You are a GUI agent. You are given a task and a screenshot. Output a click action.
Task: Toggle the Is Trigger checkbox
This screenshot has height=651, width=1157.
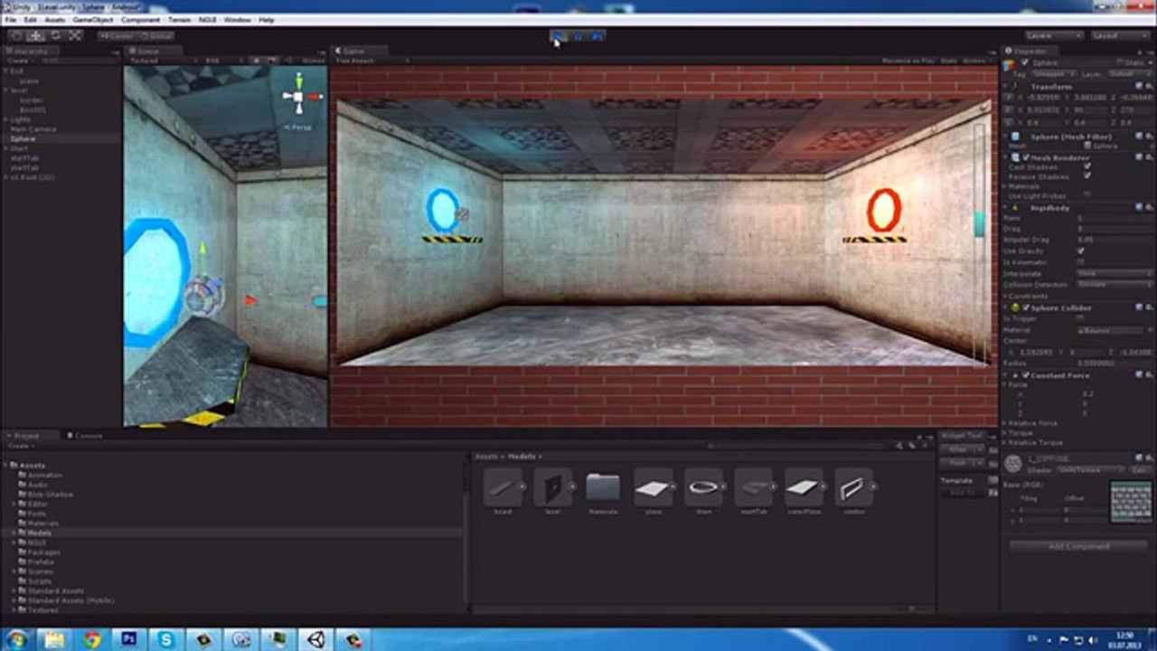click(x=1081, y=318)
